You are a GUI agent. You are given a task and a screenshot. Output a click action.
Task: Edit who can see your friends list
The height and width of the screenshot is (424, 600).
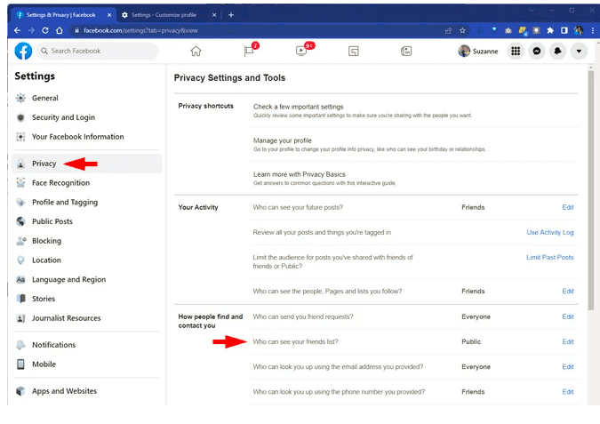pos(567,341)
